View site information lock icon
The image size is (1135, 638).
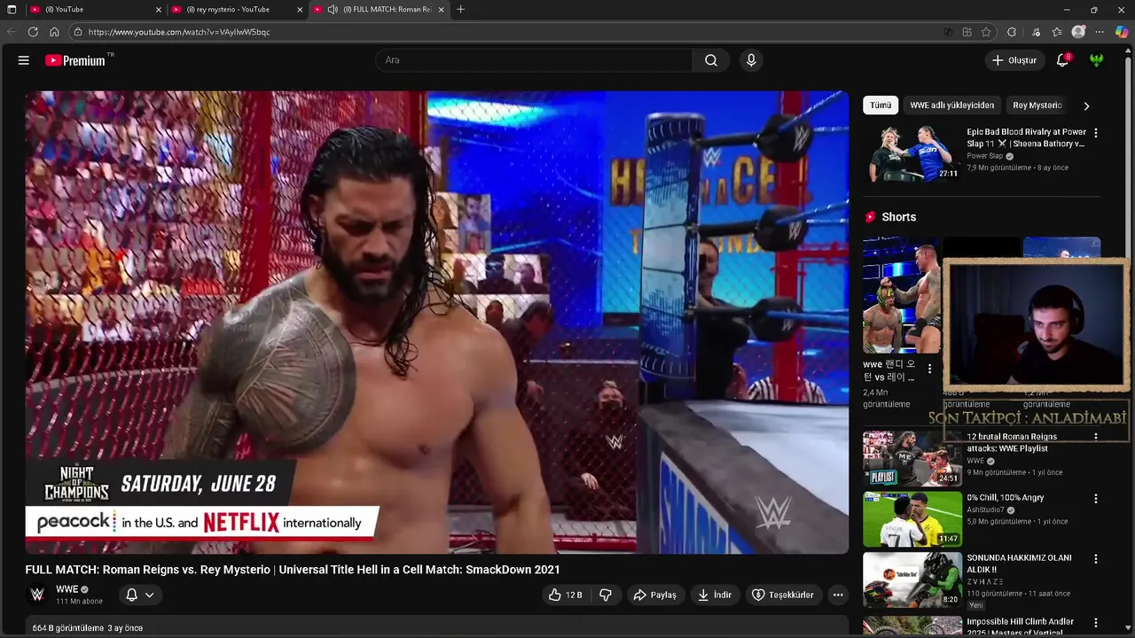pos(78,32)
